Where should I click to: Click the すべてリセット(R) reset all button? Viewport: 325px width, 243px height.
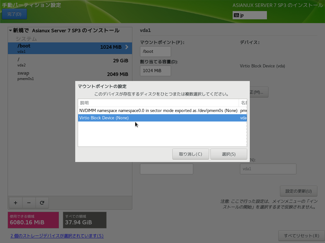[x=301, y=236]
